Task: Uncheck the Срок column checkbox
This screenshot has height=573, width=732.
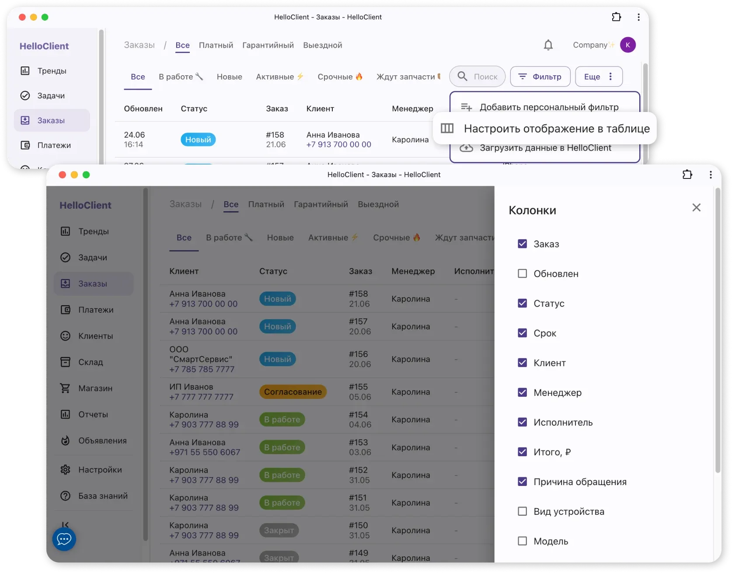Action: point(522,333)
